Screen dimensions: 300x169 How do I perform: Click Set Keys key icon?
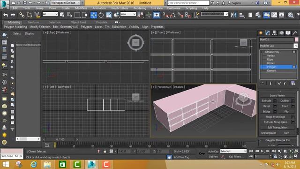pos(202,154)
